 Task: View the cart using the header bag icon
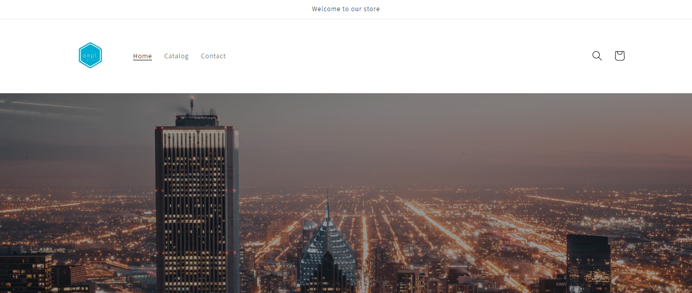619,56
